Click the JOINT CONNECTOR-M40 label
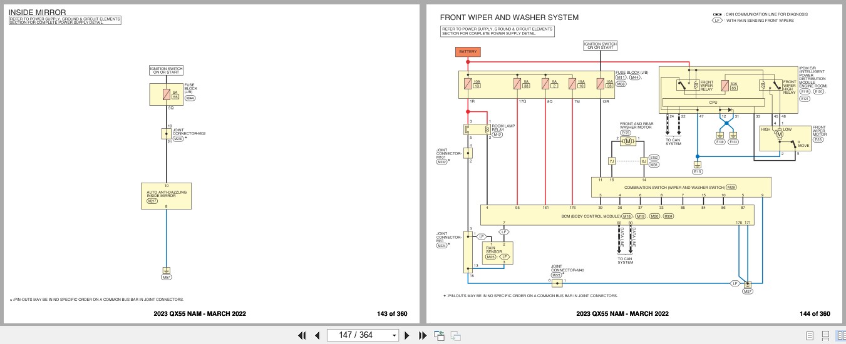The image size is (846, 344). [x=567, y=268]
